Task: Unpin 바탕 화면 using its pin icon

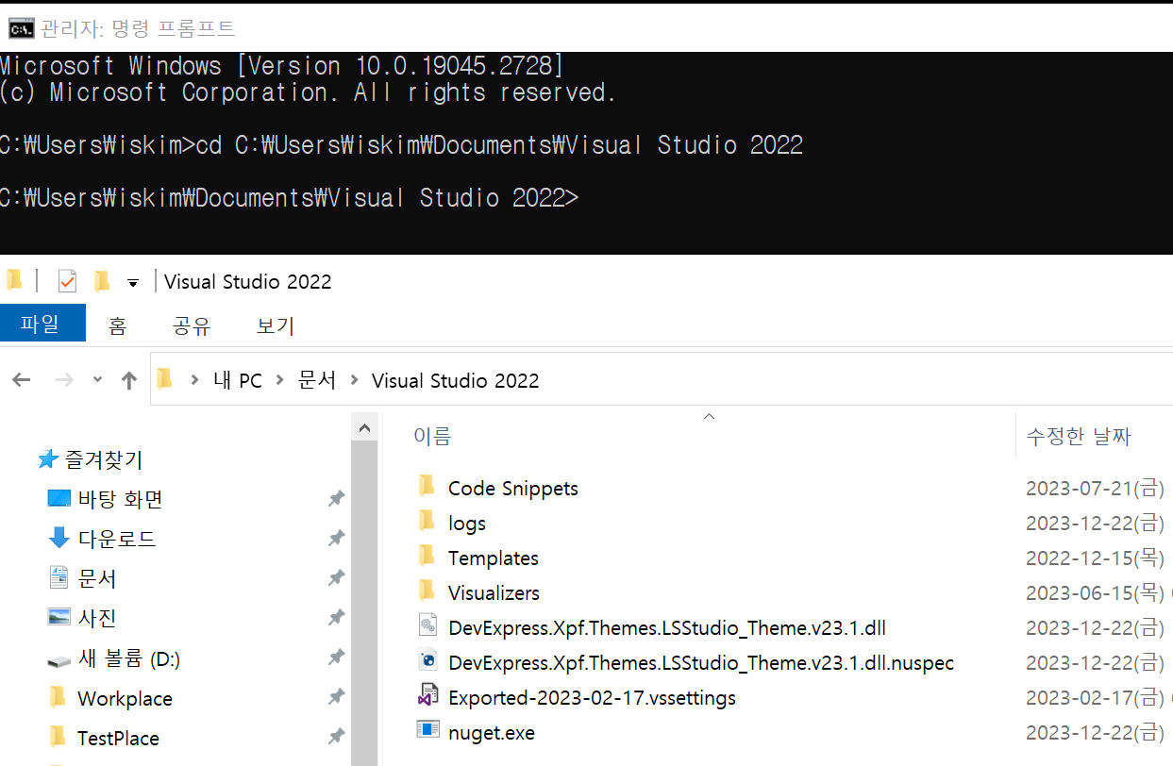Action: coord(336,499)
